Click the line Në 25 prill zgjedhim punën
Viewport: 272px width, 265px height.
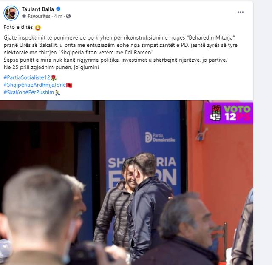[x=51, y=67]
